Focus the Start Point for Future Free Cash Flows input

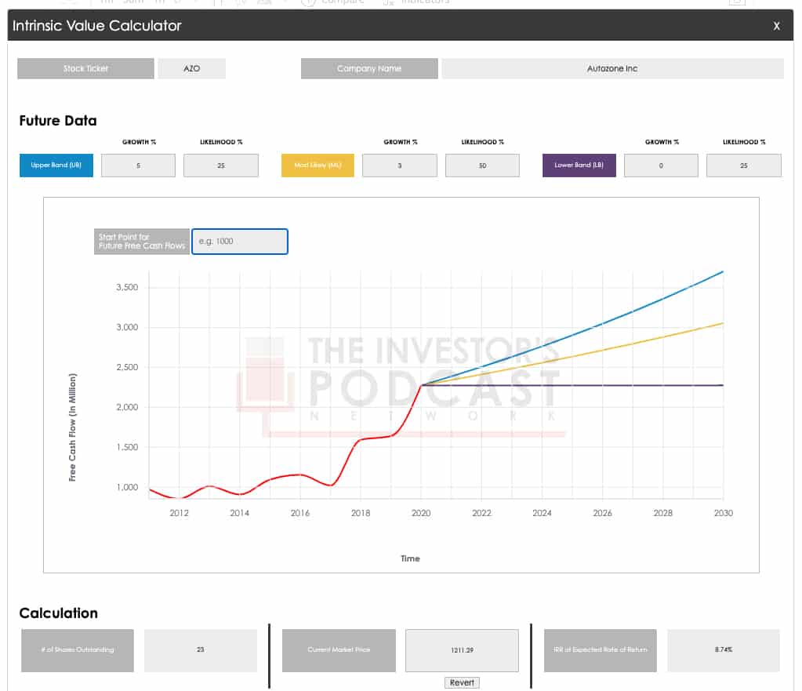point(240,242)
